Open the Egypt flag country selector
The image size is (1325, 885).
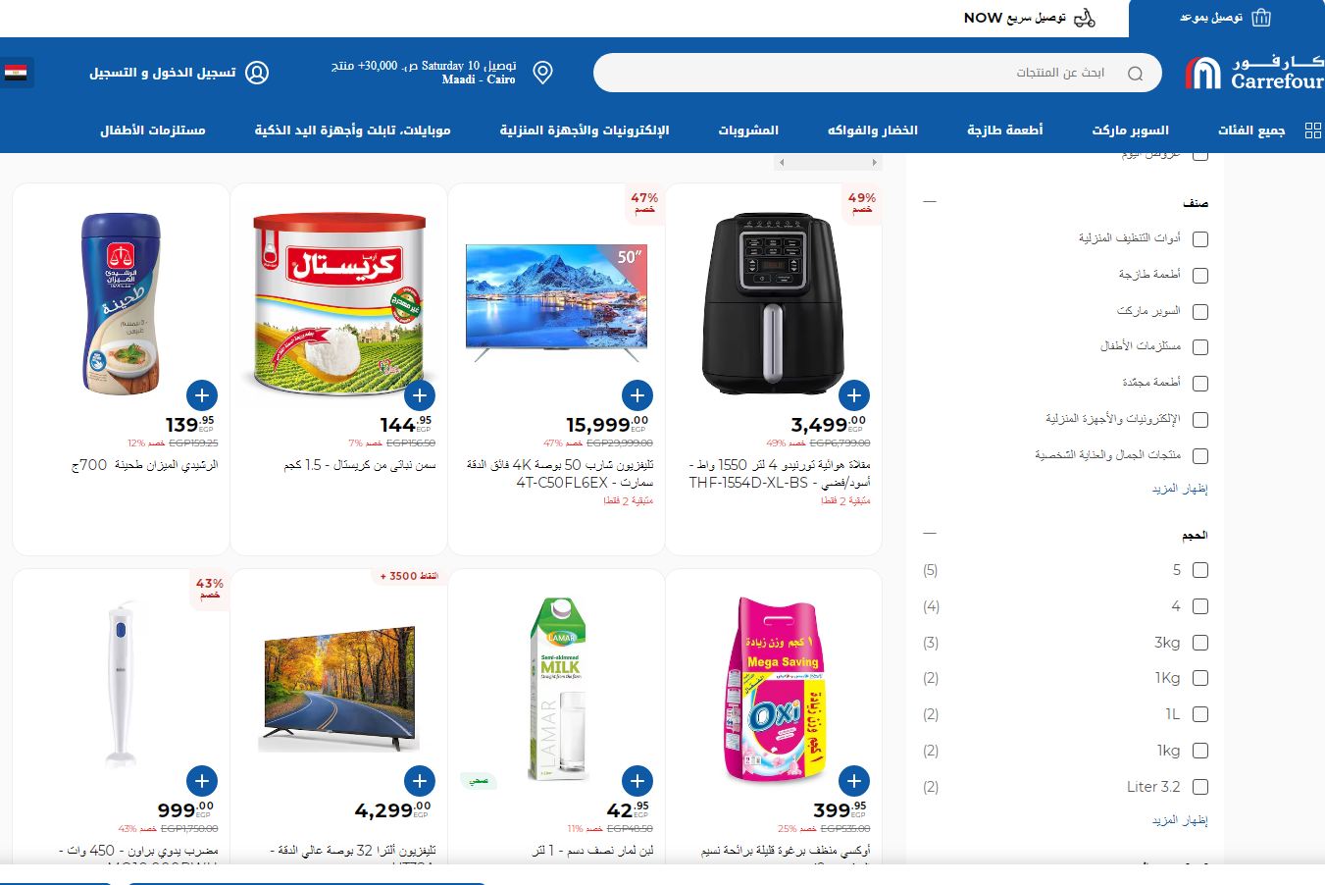point(16,73)
